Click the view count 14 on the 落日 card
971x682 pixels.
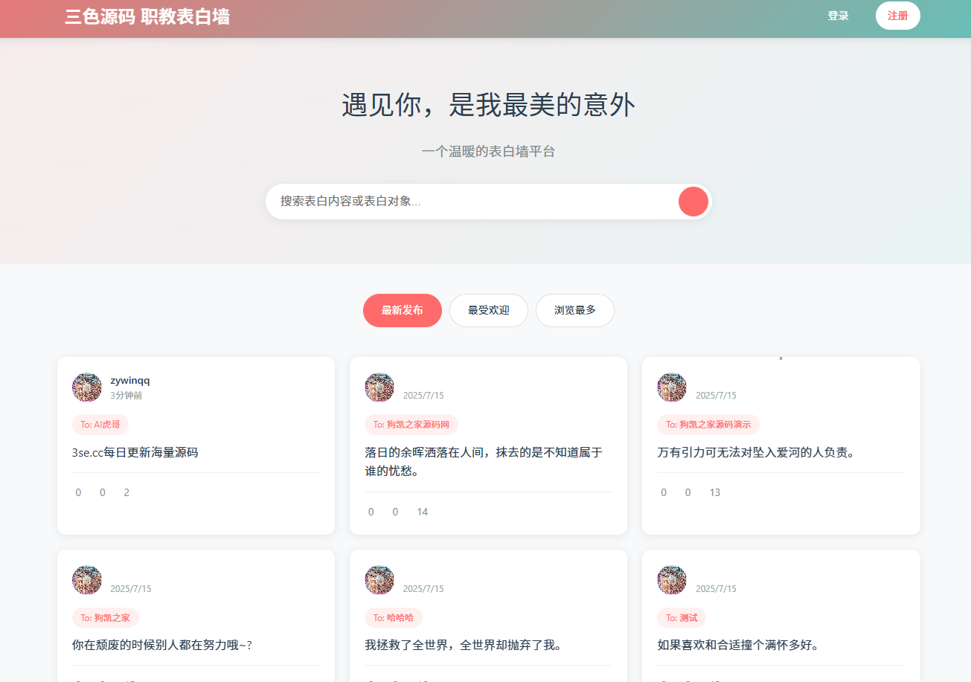422,511
